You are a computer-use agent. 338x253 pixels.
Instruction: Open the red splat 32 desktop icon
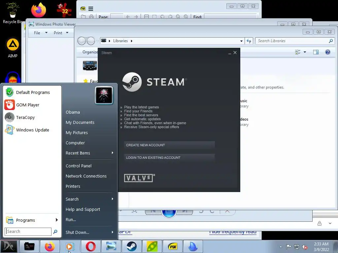tap(64, 10)
